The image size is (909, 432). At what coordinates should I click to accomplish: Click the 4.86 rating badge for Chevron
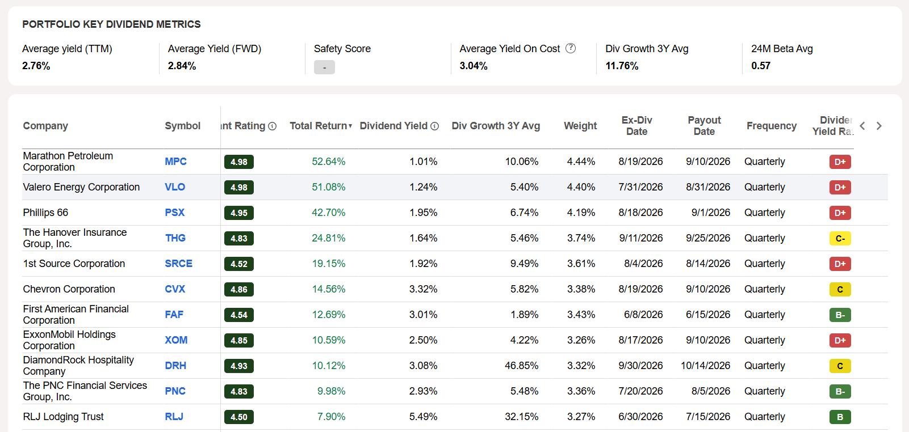(x=239, y=289)
